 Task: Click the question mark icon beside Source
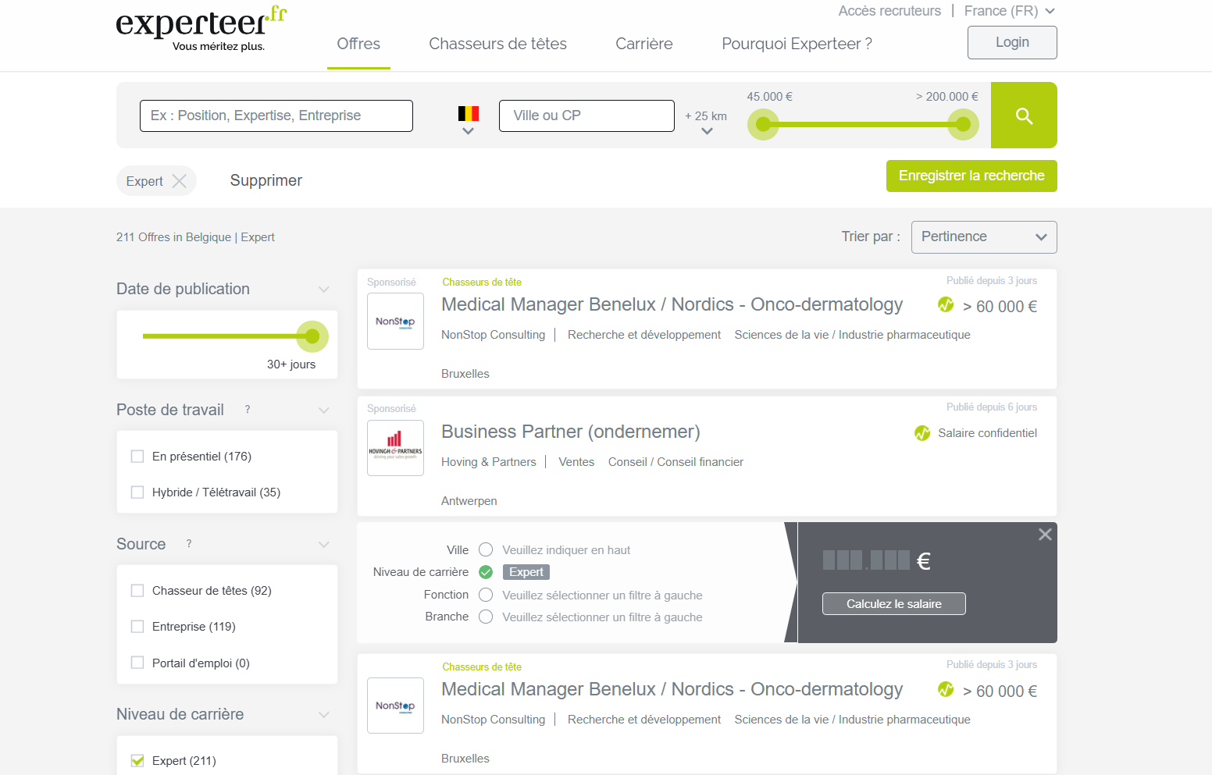[188, 544]
